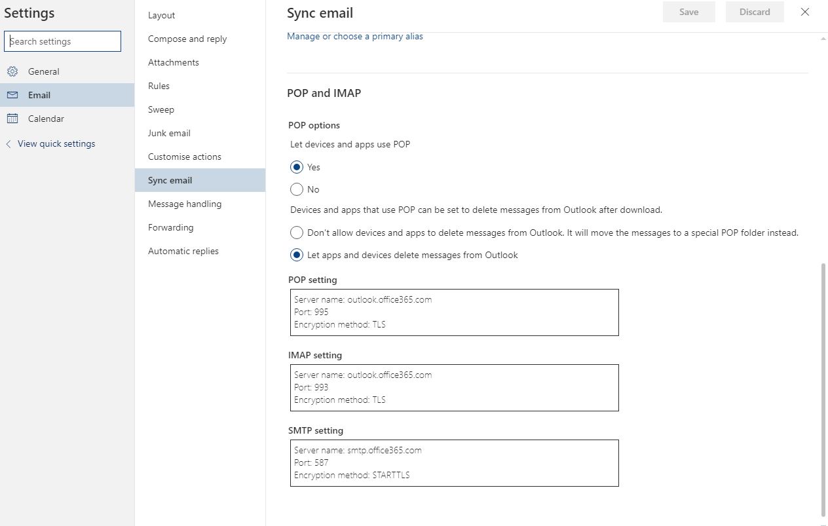Select No for POP access

point(297,189)
